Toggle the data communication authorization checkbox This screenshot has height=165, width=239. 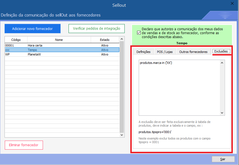pos(139,32)
